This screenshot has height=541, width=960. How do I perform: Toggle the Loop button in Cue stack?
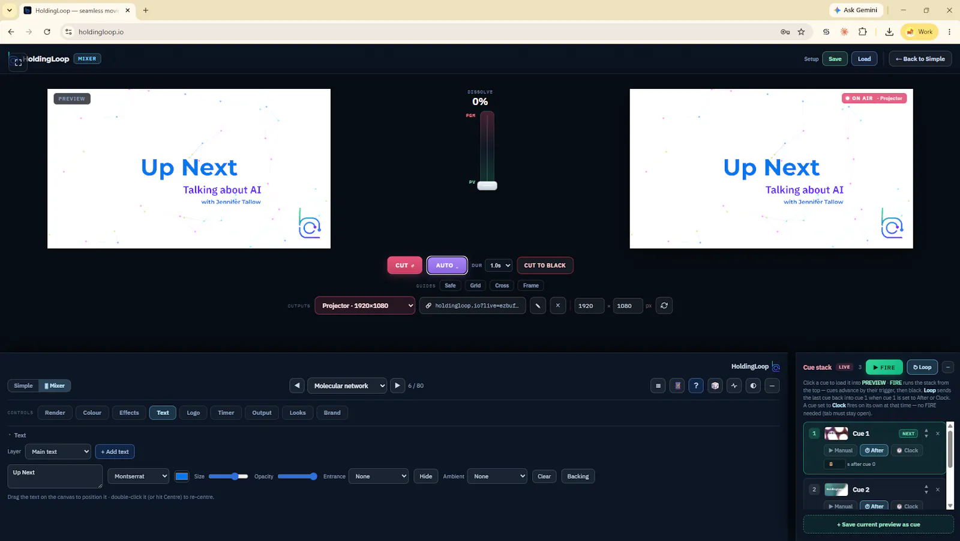922,367
